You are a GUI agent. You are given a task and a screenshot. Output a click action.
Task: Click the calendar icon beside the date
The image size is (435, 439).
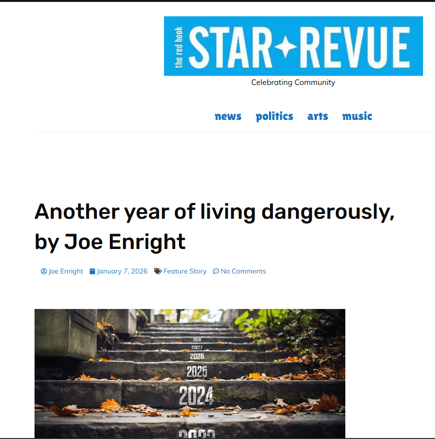tap(93, 271)
